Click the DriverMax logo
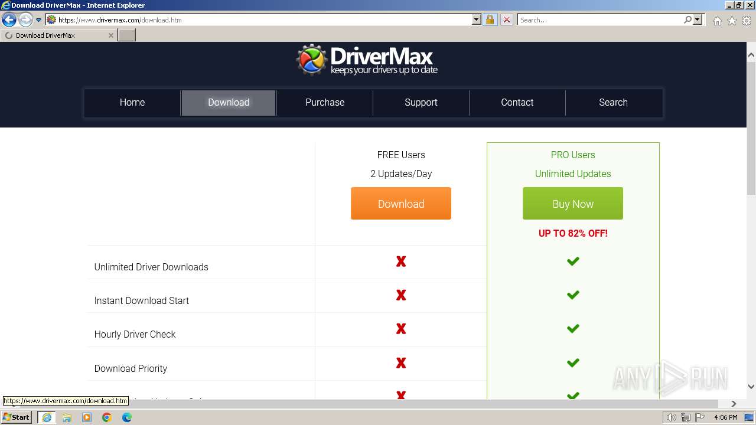This screenshot has width=756, height=425. click(367, 60)
